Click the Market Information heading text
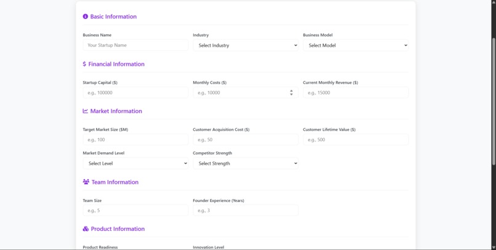The image size is (496, 250). [x=116, y=111]
